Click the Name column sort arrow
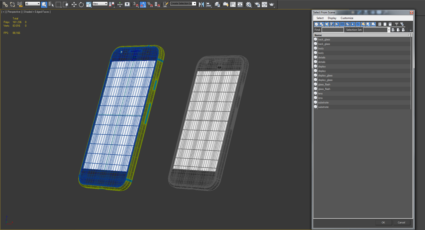Image resolution: width=425 pixels, height=230 pixels. tap(409, 35)
